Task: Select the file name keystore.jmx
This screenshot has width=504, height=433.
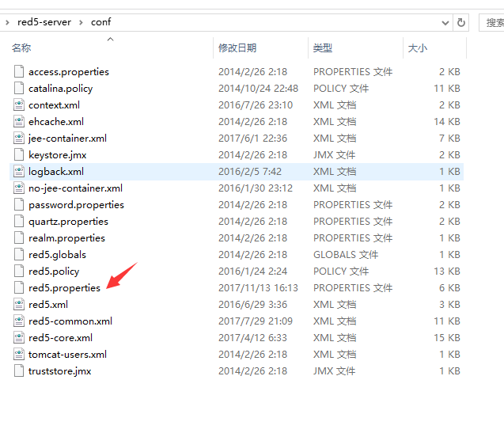Action: 58,155
